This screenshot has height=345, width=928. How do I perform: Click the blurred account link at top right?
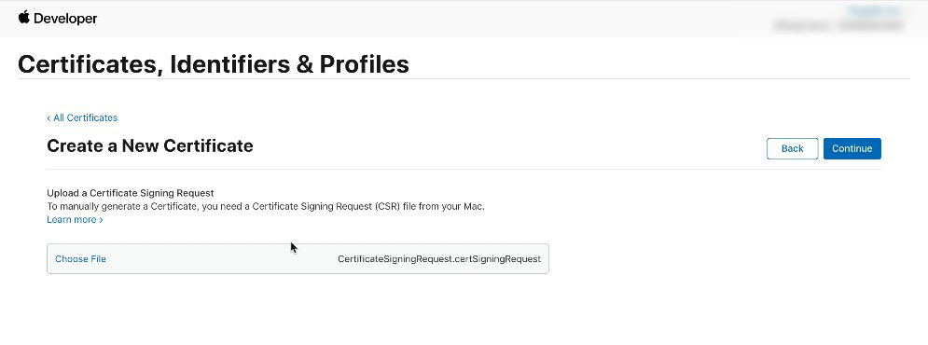[x=874, y=11]
